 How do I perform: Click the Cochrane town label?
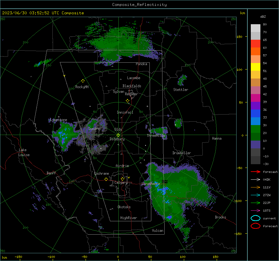point(101,173)
